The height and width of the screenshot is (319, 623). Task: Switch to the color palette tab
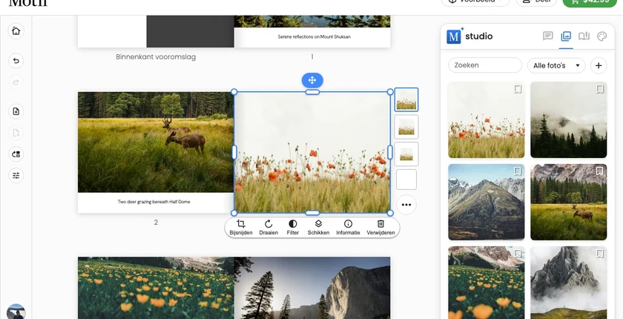pos(602,36)
